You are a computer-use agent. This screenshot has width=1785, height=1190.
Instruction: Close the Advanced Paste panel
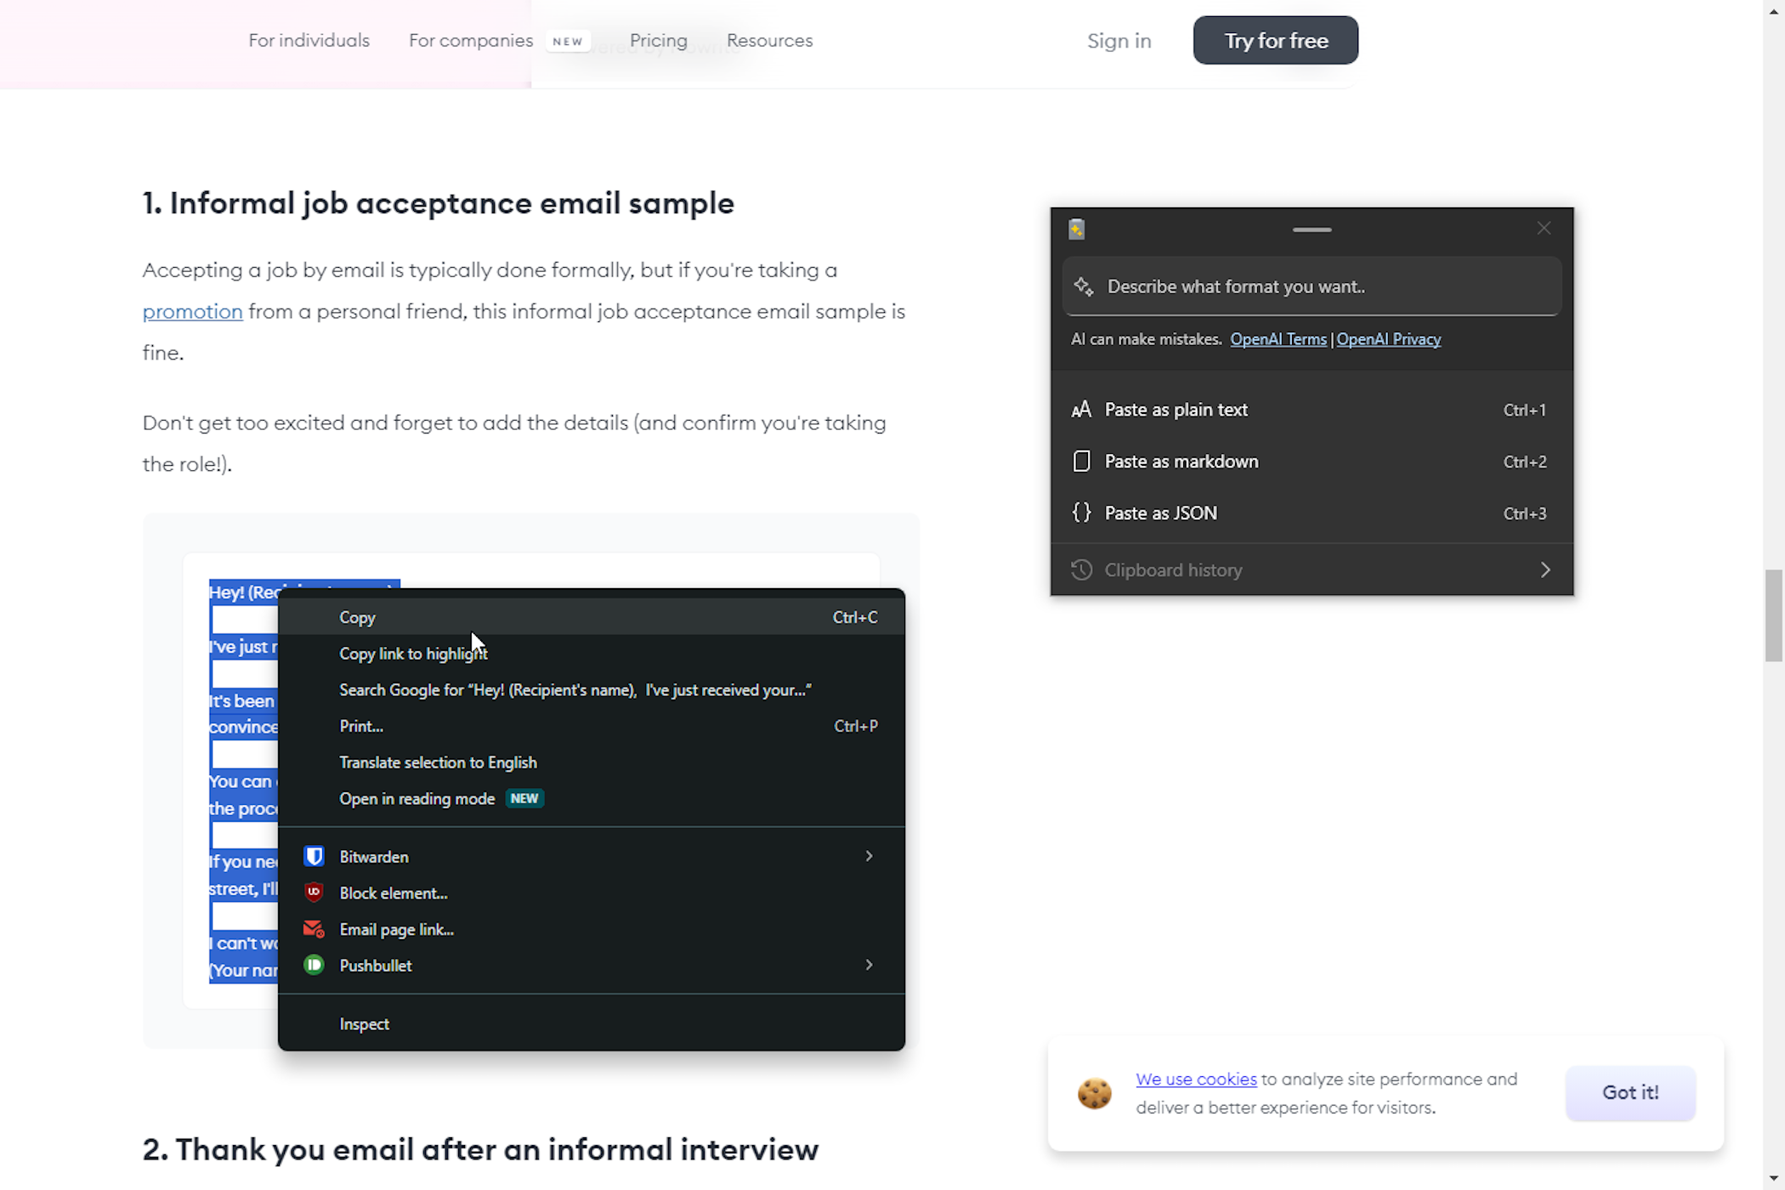click(1544, 229)
